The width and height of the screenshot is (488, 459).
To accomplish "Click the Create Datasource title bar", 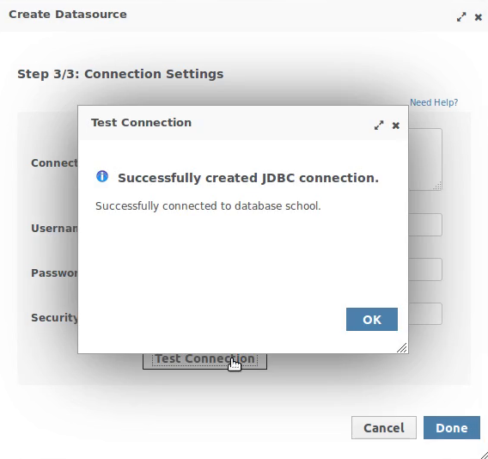I will 68,15.
